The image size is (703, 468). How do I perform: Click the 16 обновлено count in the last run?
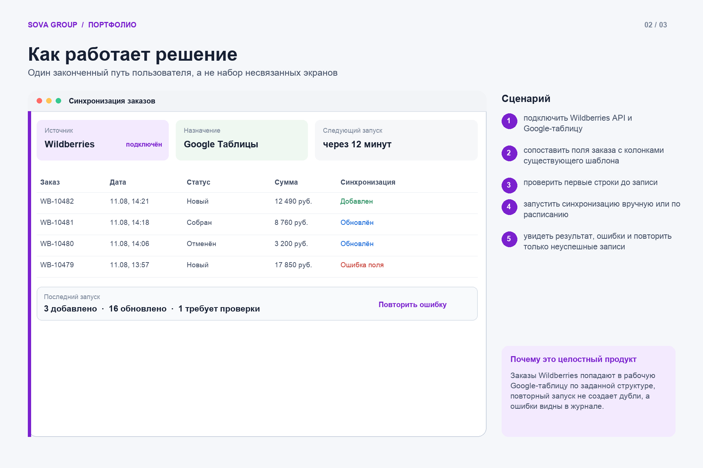[x=138, y=309]
